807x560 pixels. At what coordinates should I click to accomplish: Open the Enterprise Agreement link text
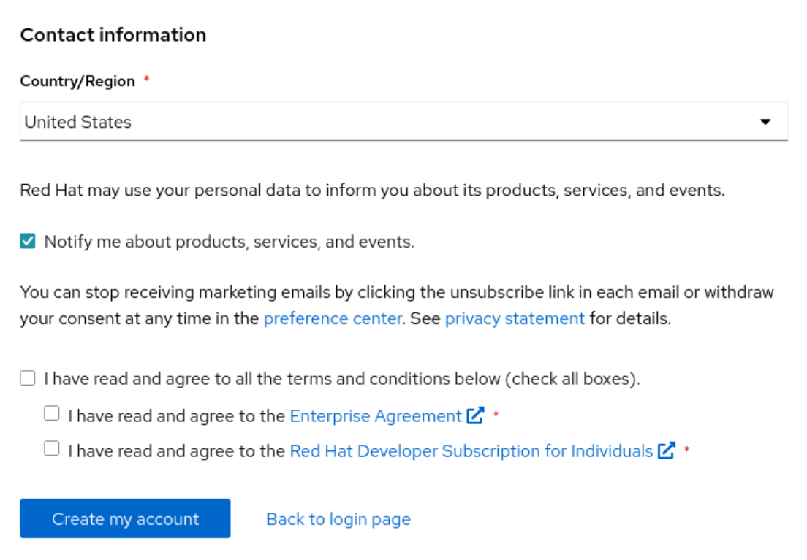point(376,416)
